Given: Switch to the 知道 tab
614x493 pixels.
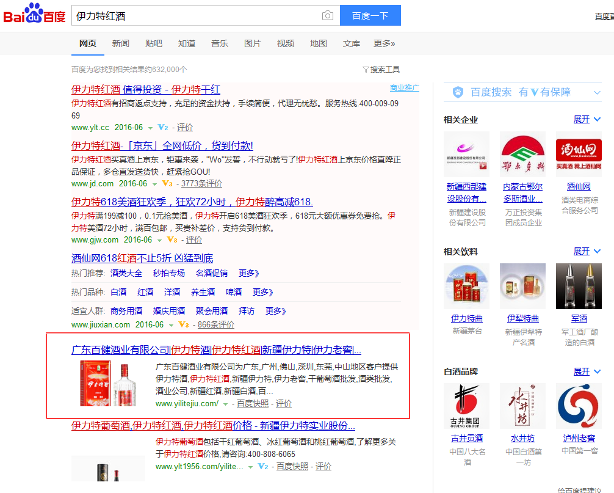Looking at the screenshot, I should 186,43.
